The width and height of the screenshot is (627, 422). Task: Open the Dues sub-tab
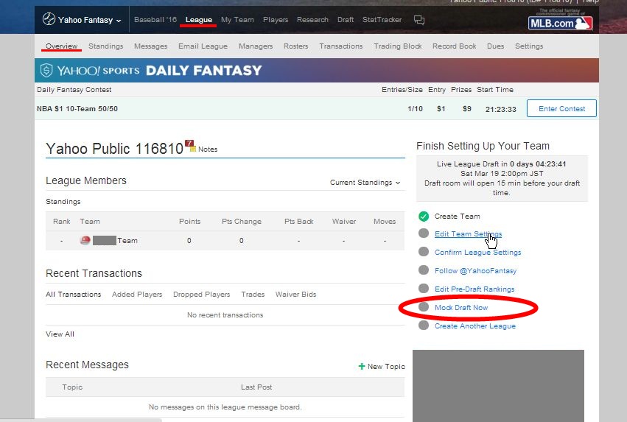(495, 46)
